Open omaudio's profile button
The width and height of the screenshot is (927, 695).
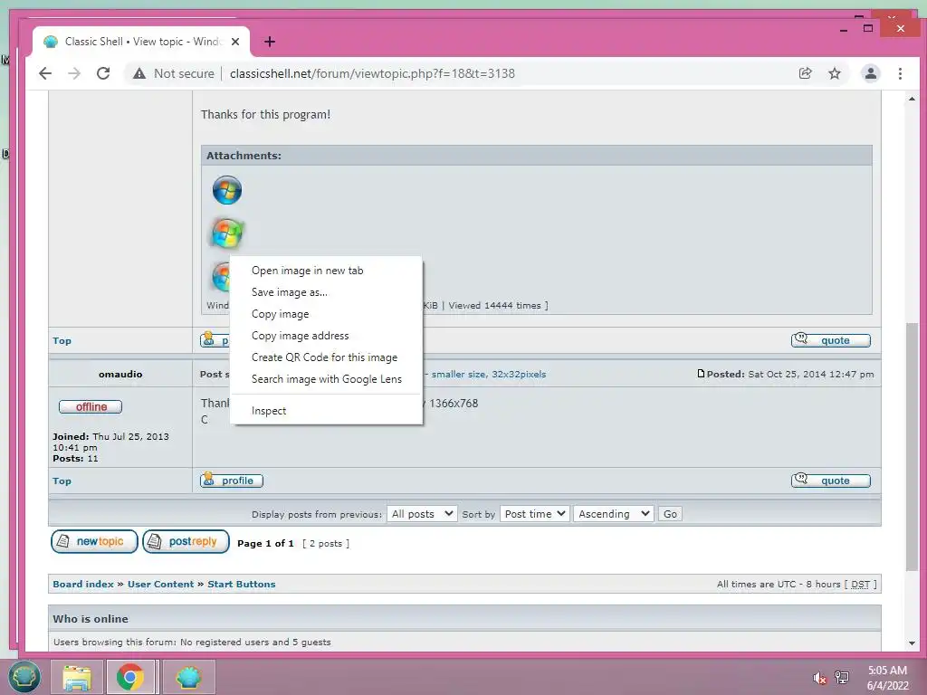pyautogui.click(x=231, y=481)
